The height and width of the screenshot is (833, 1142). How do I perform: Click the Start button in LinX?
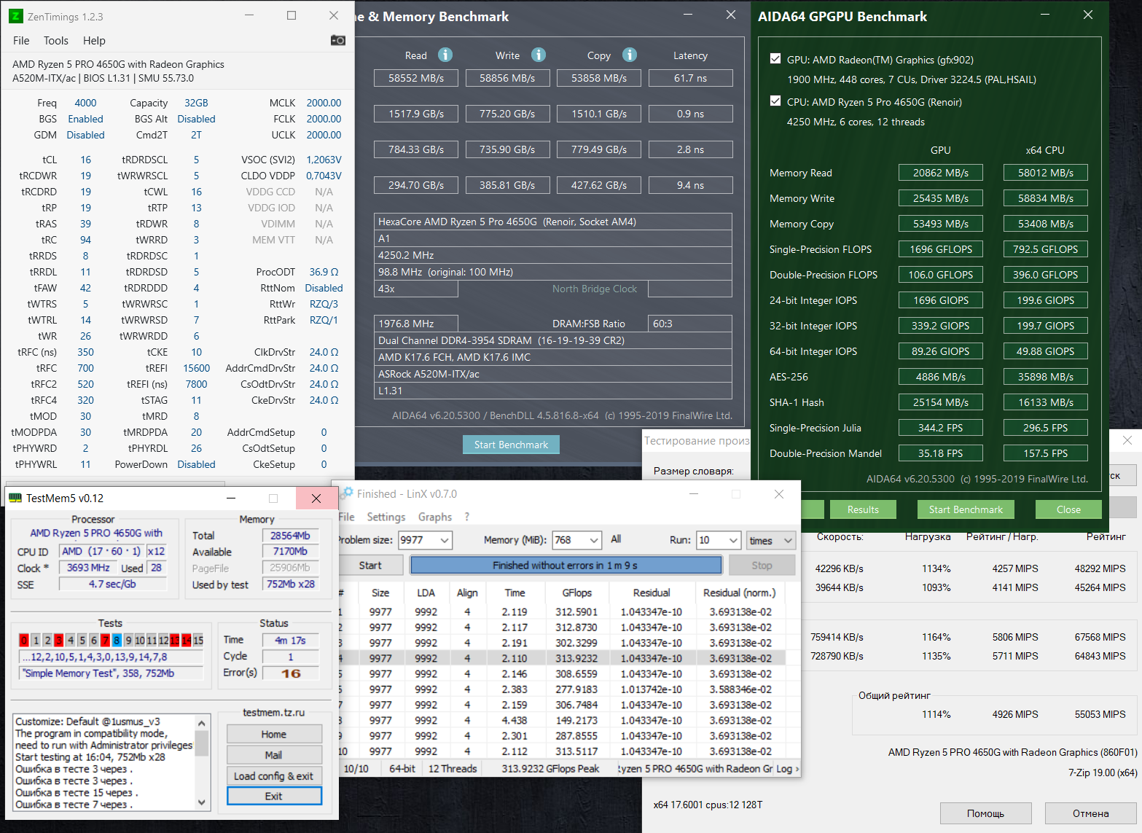[x=370, y=565]
